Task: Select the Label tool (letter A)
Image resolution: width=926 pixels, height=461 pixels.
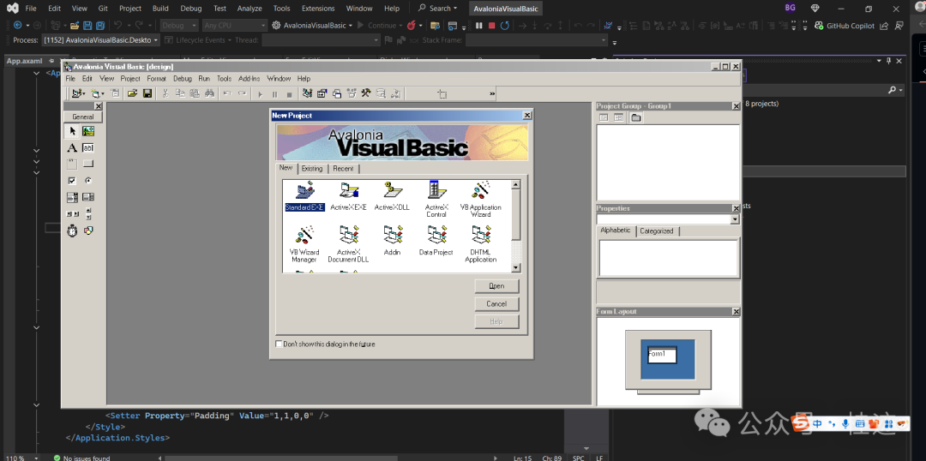Action: point(73,147)
